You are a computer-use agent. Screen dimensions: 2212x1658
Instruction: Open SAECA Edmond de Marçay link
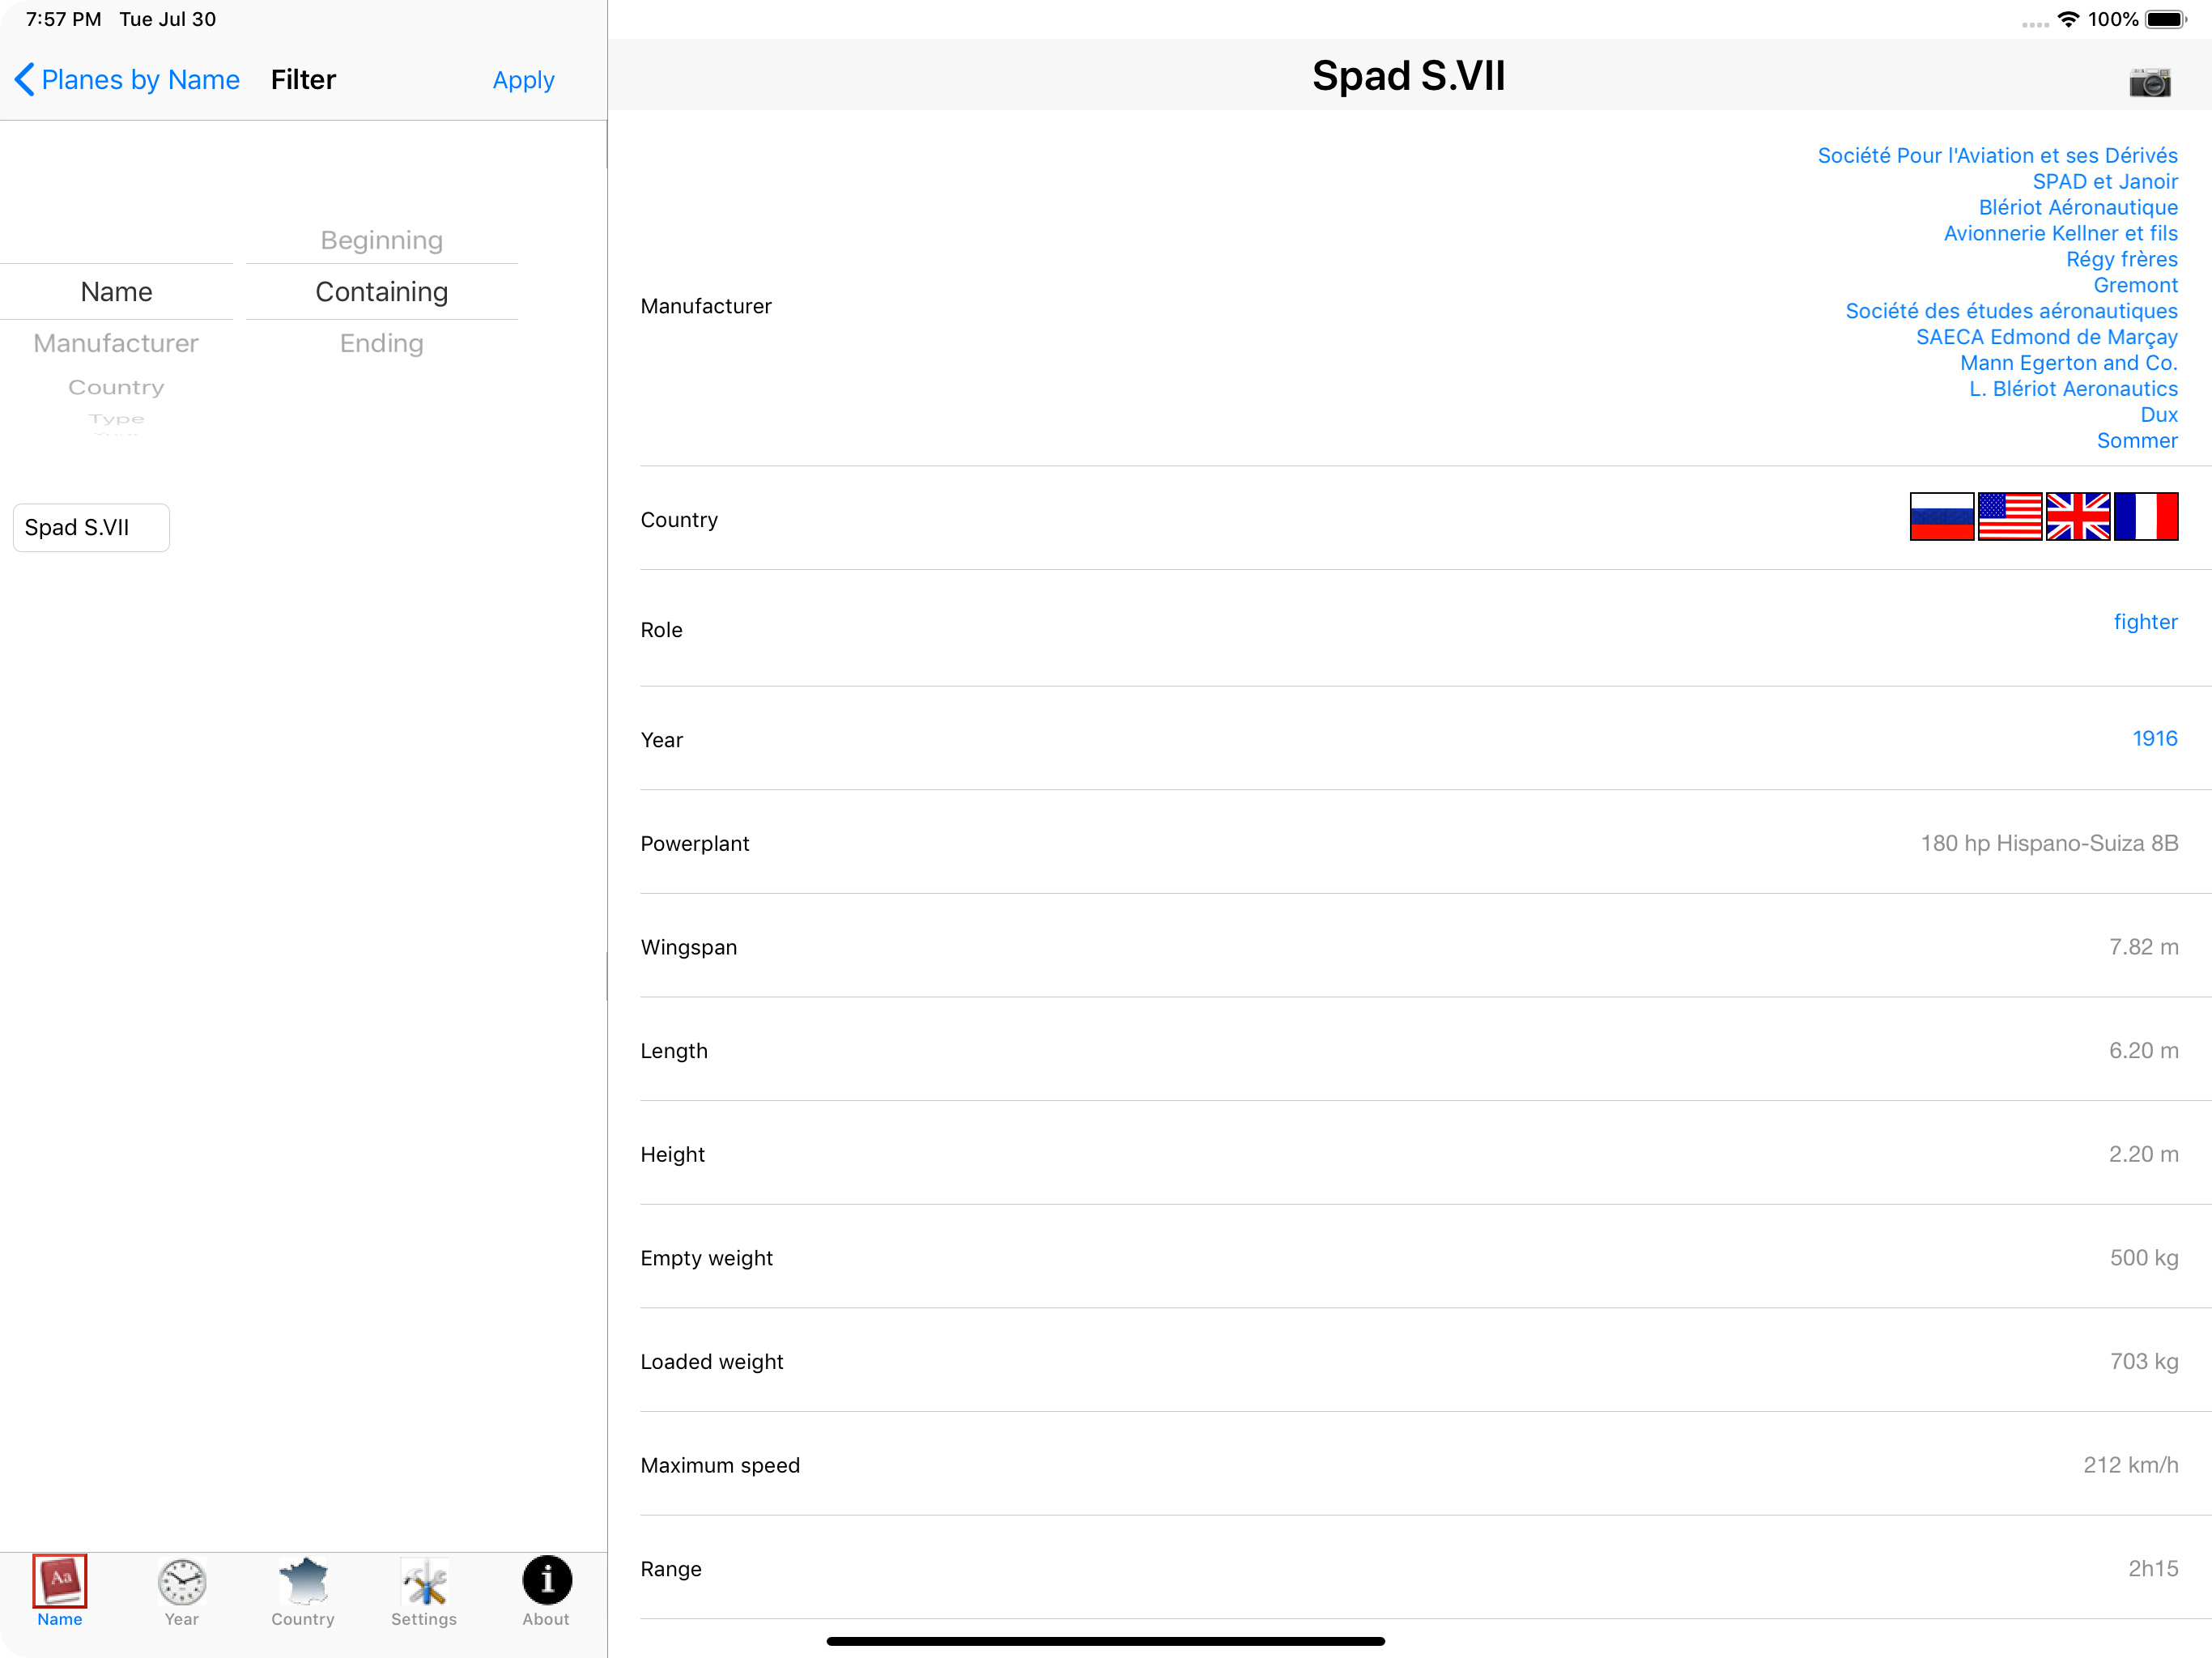2046,337
